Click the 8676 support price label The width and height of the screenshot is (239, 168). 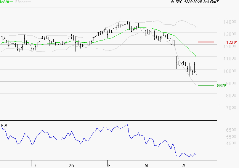pos(221,86)
